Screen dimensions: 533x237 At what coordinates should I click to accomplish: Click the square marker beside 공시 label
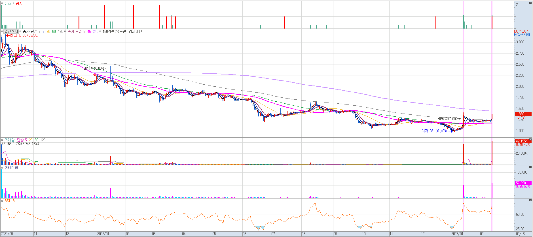point(13,3)
